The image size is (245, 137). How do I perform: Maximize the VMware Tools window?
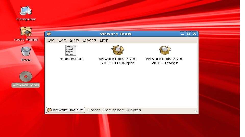pos(188,34)
